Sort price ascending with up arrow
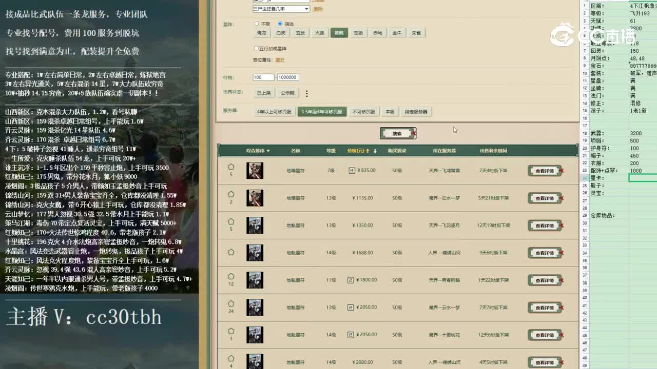The image size is (657, 369). [x=368, y=151]
